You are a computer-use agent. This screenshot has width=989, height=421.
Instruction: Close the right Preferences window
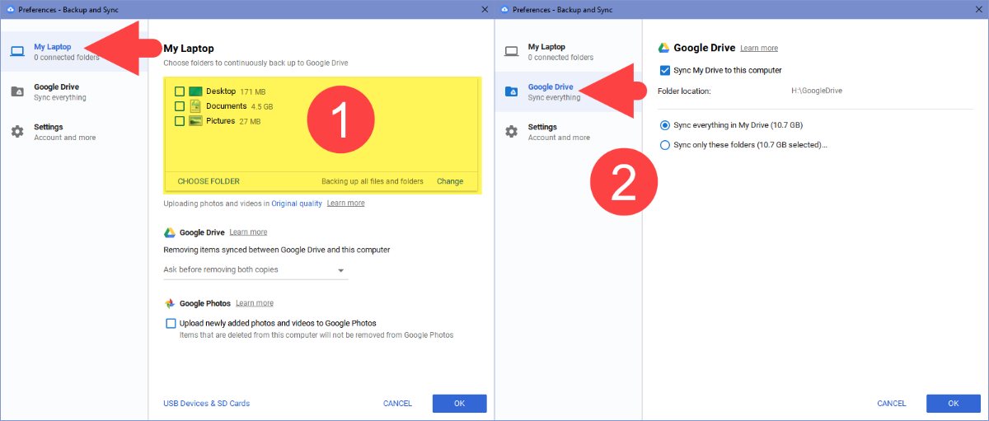pyautogui.click(x=978, y=8)
